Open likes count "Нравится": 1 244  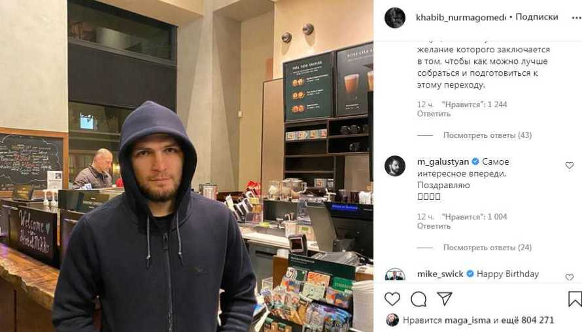[474, 105]
